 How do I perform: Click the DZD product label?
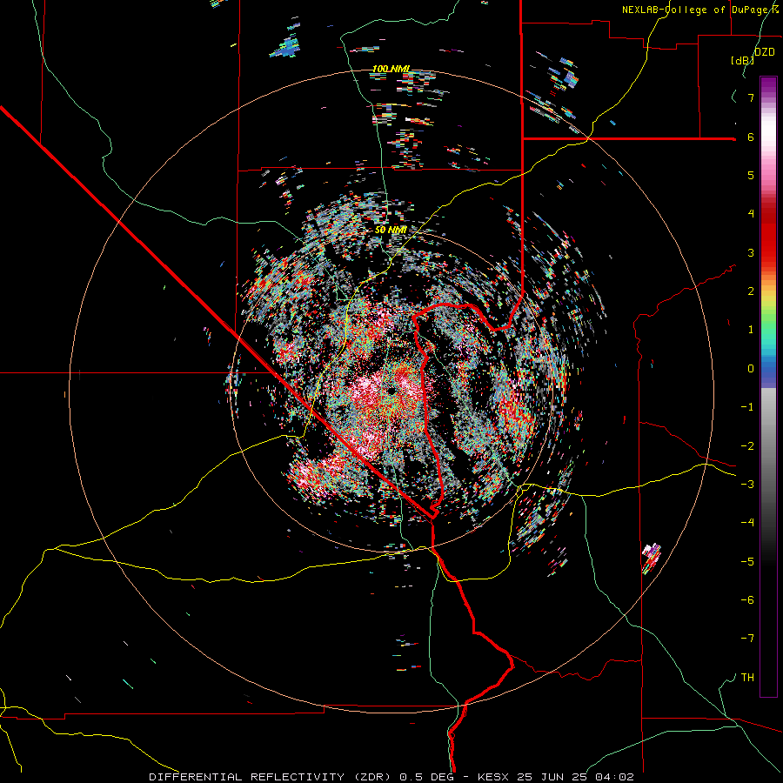pyautogui.click(x=764, y=52)
